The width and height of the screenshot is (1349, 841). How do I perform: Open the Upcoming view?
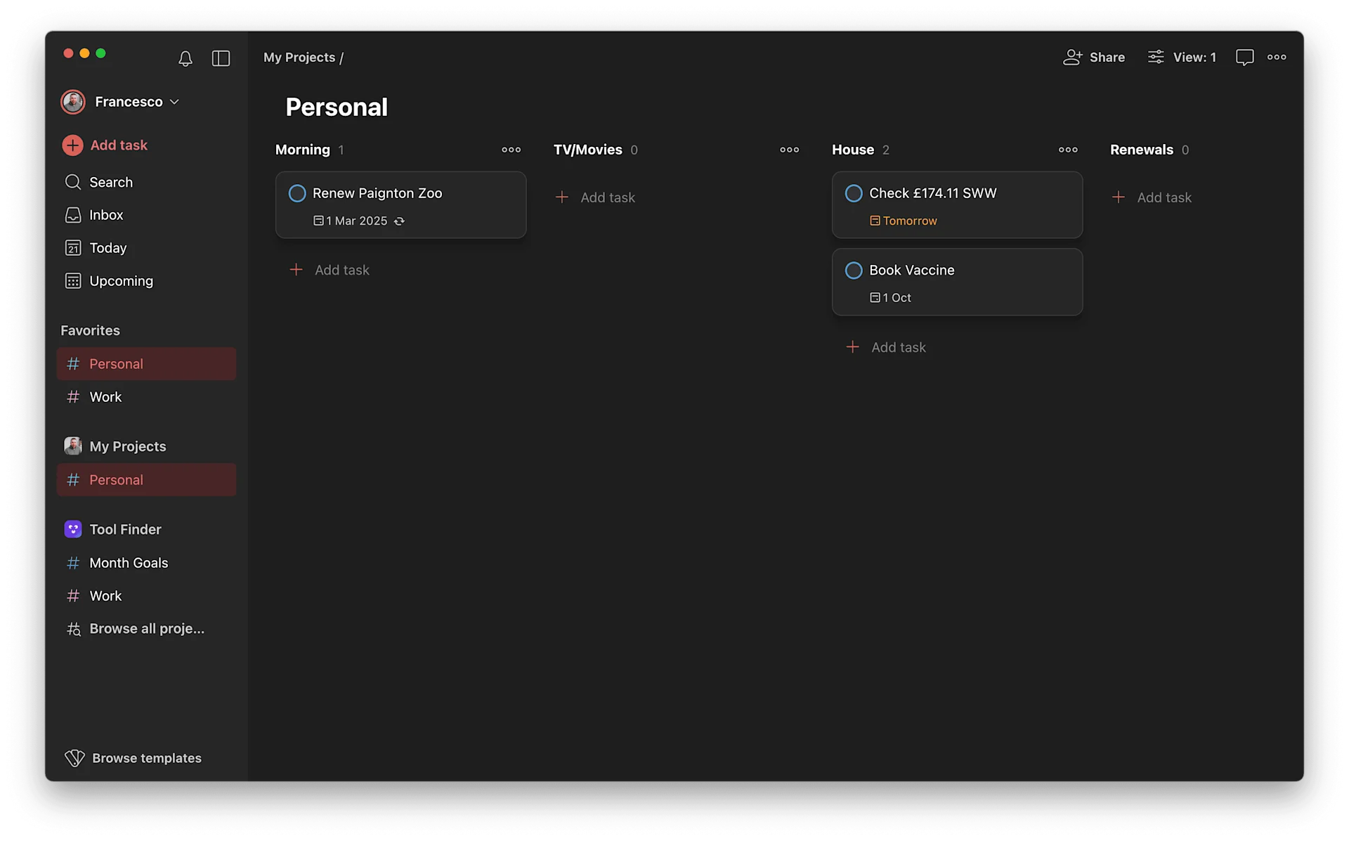coord(121,280)
